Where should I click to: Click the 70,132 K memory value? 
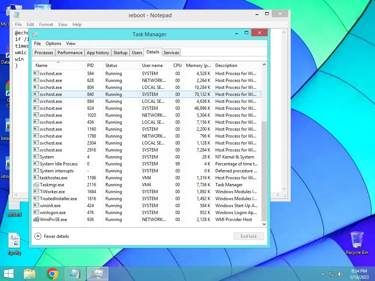[x=202, y=94]
